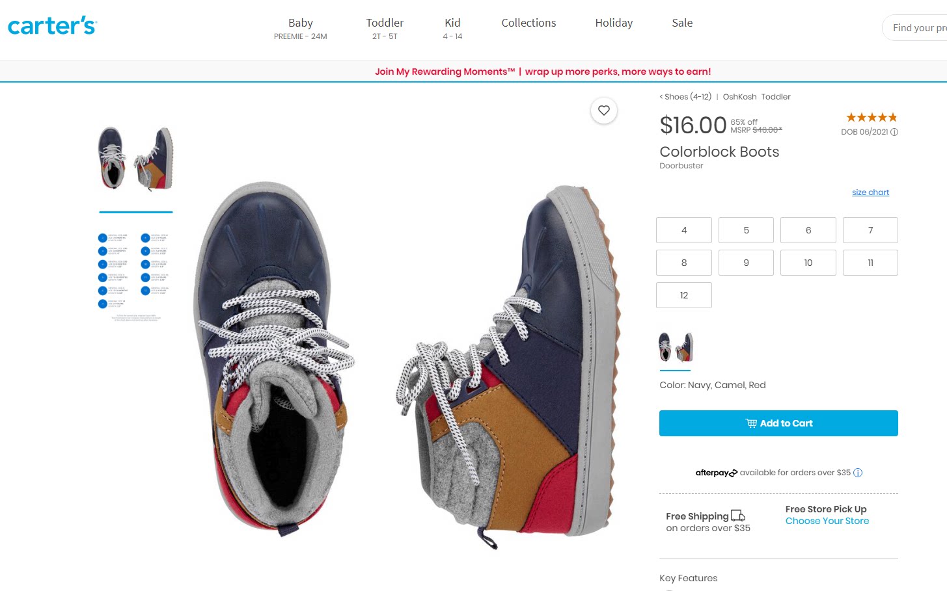Click the five-star rating
Viewport: 947px width, 591px height.
[872, 118]
